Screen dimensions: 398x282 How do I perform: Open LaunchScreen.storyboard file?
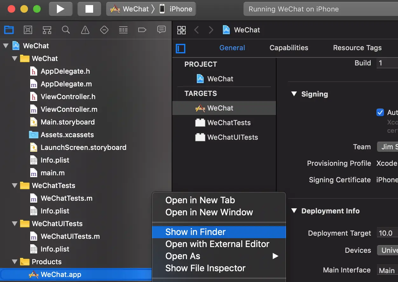[84, 147]
